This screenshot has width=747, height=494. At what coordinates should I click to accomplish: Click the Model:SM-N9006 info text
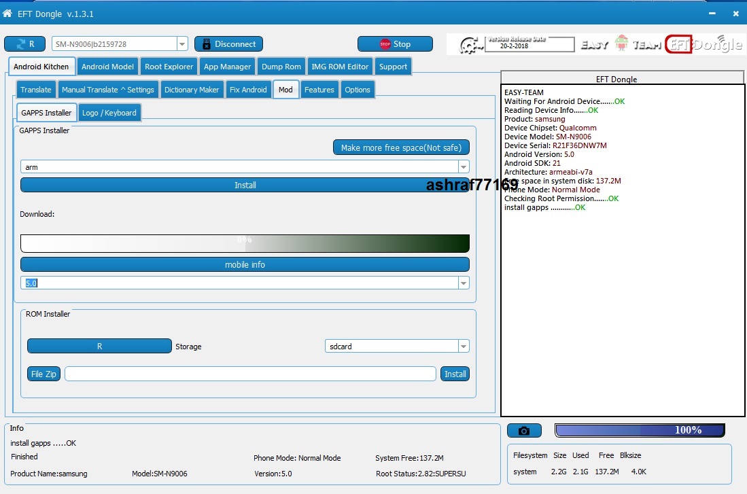160,474
